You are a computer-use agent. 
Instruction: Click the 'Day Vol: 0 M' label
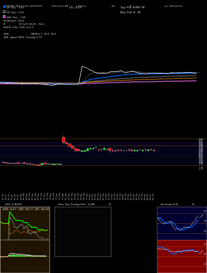coord(130,12)
